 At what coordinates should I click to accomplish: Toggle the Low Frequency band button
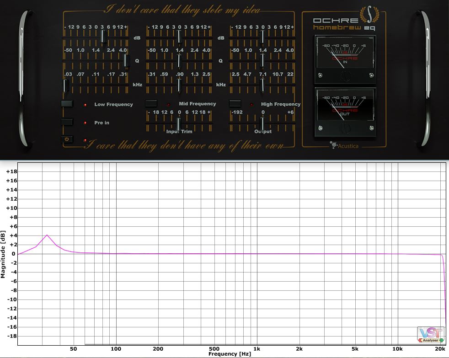67,104
